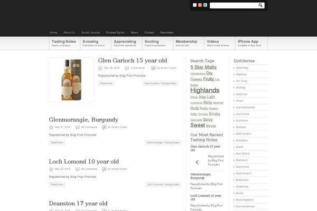Open Scotch Journal menu item
317x211 pixels.
coord(90,33)
